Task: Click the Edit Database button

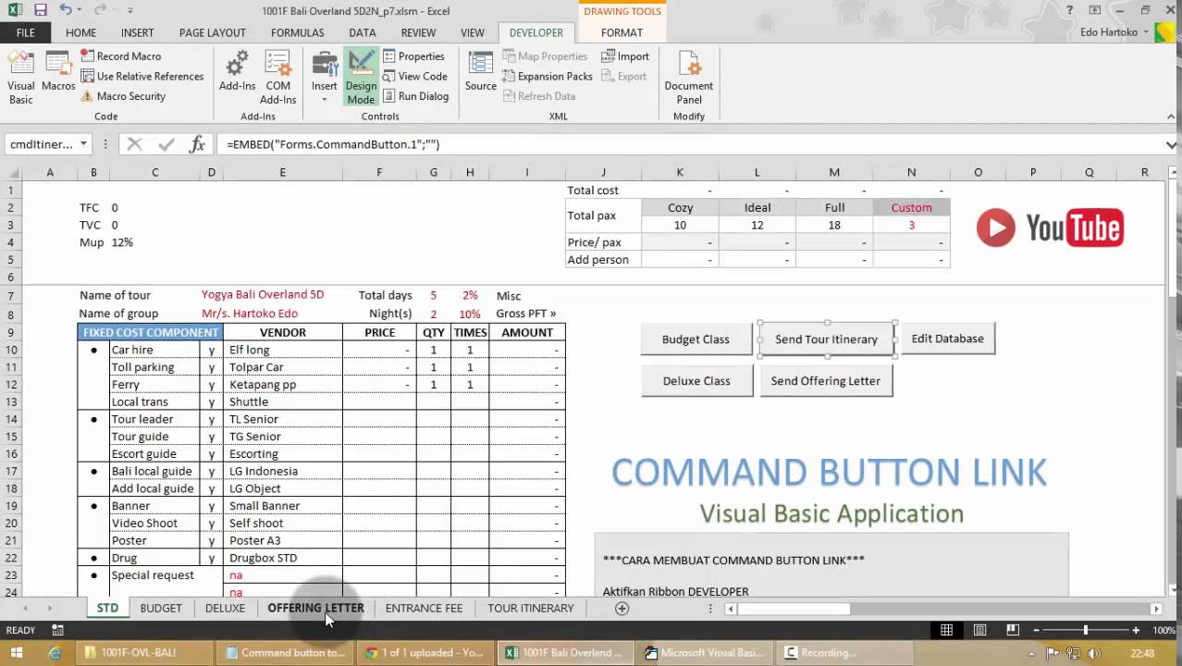Action: point(947,339)
